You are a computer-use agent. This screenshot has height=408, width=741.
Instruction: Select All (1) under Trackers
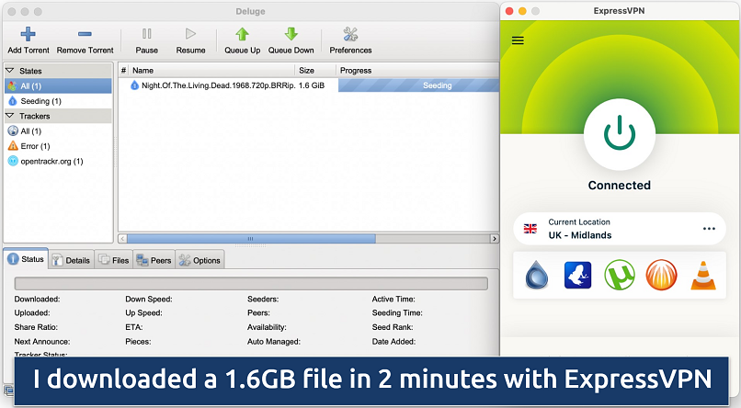pos(58,130)
